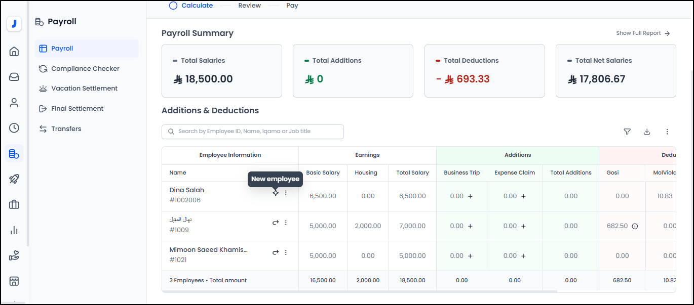694x305 pixels.
Task: Open table options kebab menu near download
Action: (x=667, y=132)
